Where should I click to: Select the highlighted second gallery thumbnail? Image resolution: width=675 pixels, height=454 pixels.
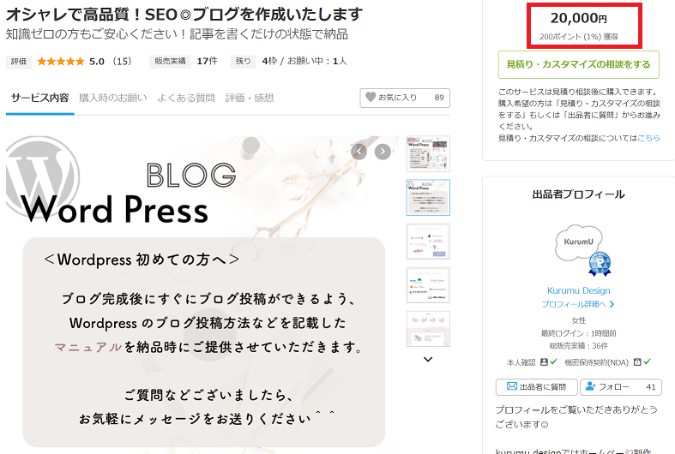pos(428,197)
